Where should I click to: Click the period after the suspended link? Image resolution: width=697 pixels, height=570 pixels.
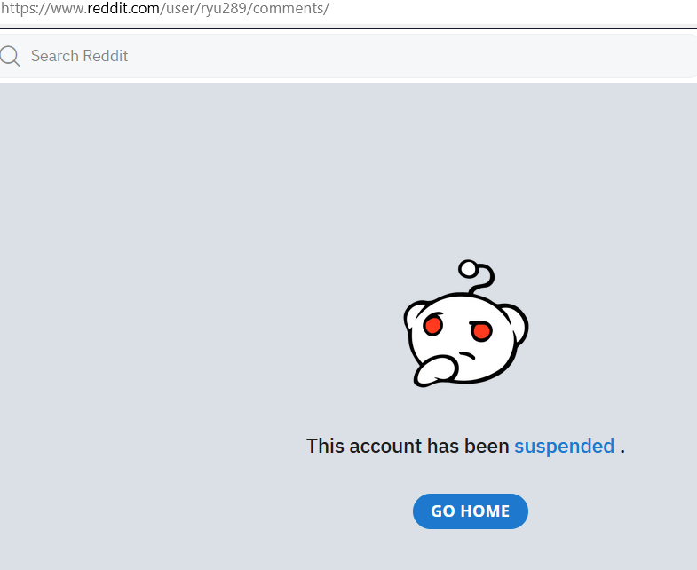622,451
